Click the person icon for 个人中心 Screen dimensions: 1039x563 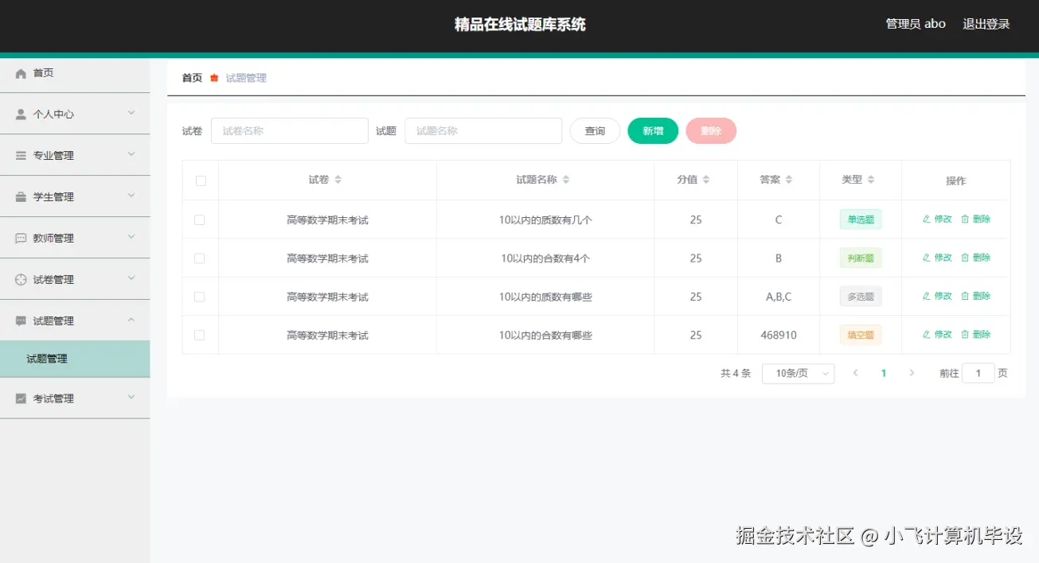(x=21, y=115)
